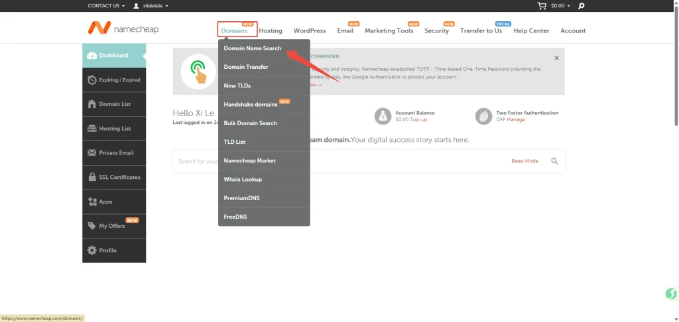Open the Domains navigation menu
This screenshot has width=679, height=322.
(x=234, y=30)
